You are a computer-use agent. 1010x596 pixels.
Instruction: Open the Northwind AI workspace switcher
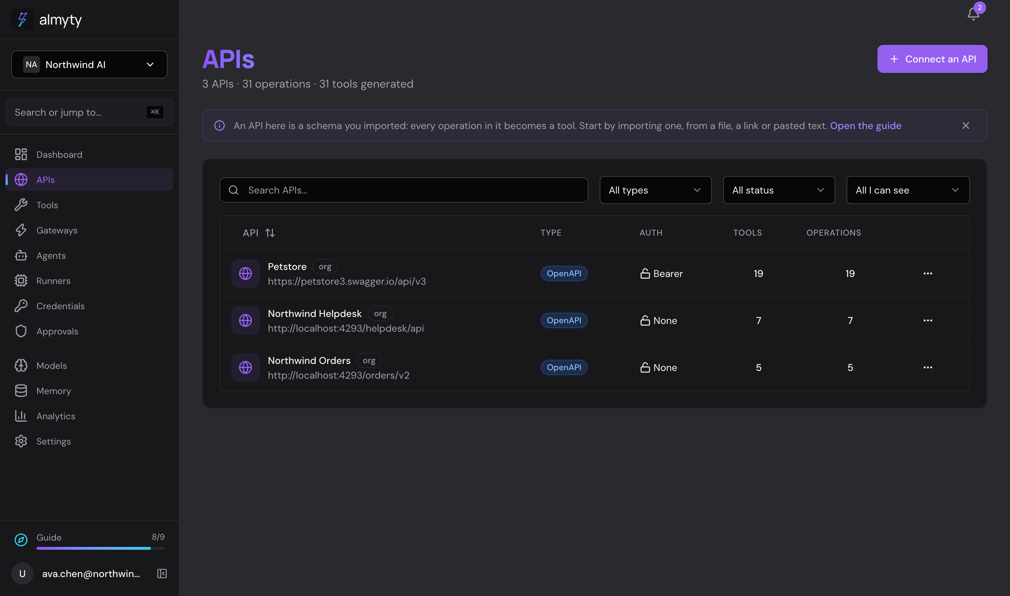coord(89,65)
